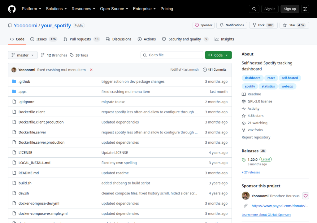Click the Yooooomi avatar under Sponsor this project
Viewport: 317px width, 223px height.
[x=245, y=196]
